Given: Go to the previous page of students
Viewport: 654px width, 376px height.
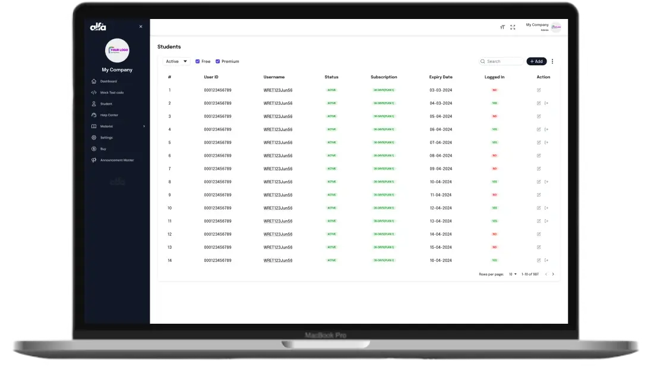Looking at the screenshot, I should click(545, 274).
